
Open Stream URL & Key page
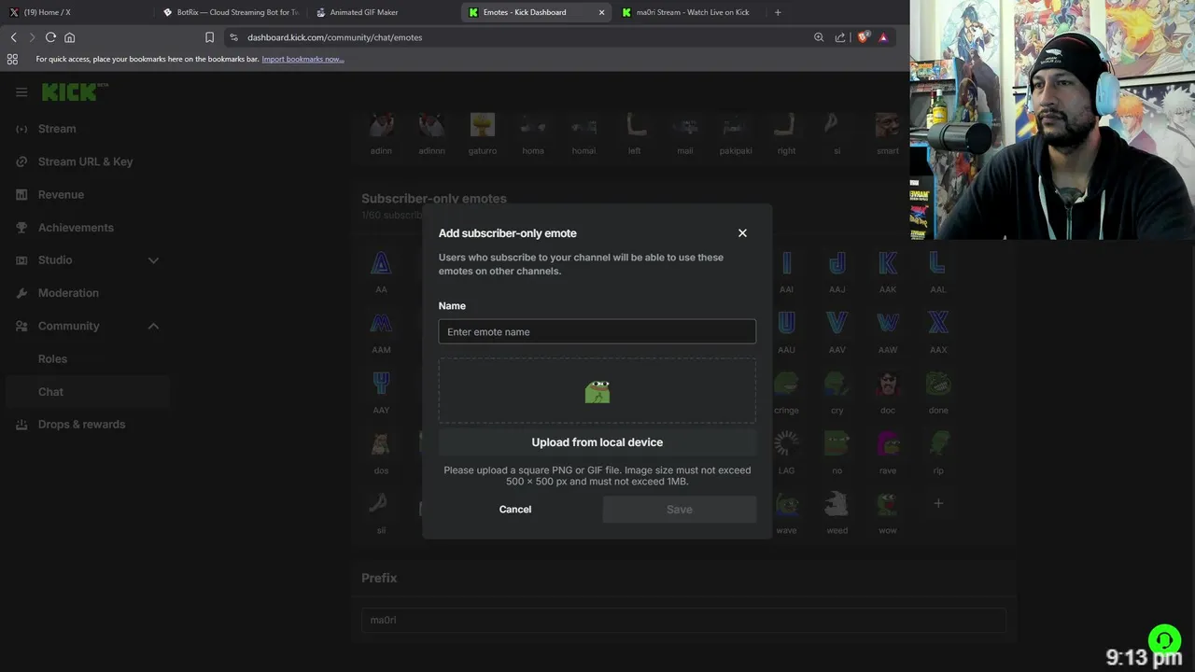pyautogui.click(x=85, y=161)
